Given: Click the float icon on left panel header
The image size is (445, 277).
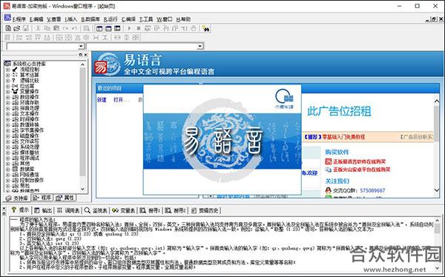Looking at the screenshot, I should (x=80, y=55).
